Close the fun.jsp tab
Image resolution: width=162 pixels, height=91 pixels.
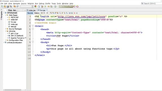tap(47, 10)
